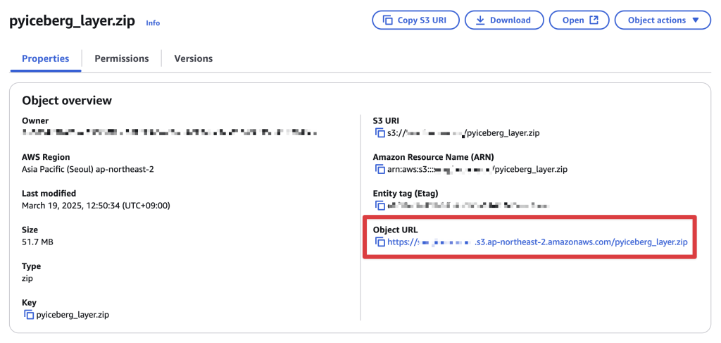Select the Asia Pacific (Seoul) region text
The width and height of the screenshot is (721, 343).
coord(88,169)
